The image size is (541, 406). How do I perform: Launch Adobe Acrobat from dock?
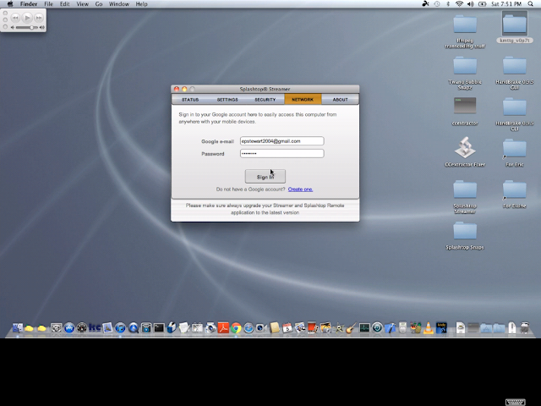[223, 327]
